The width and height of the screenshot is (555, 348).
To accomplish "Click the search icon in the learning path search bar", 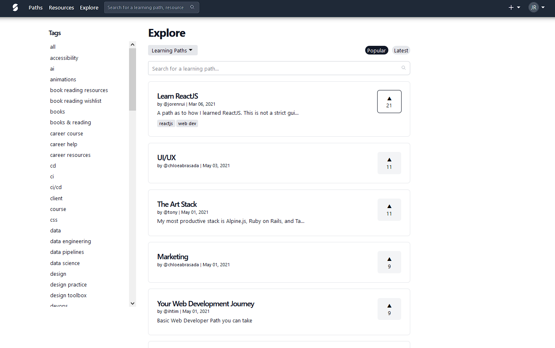I will pos(403,68).
